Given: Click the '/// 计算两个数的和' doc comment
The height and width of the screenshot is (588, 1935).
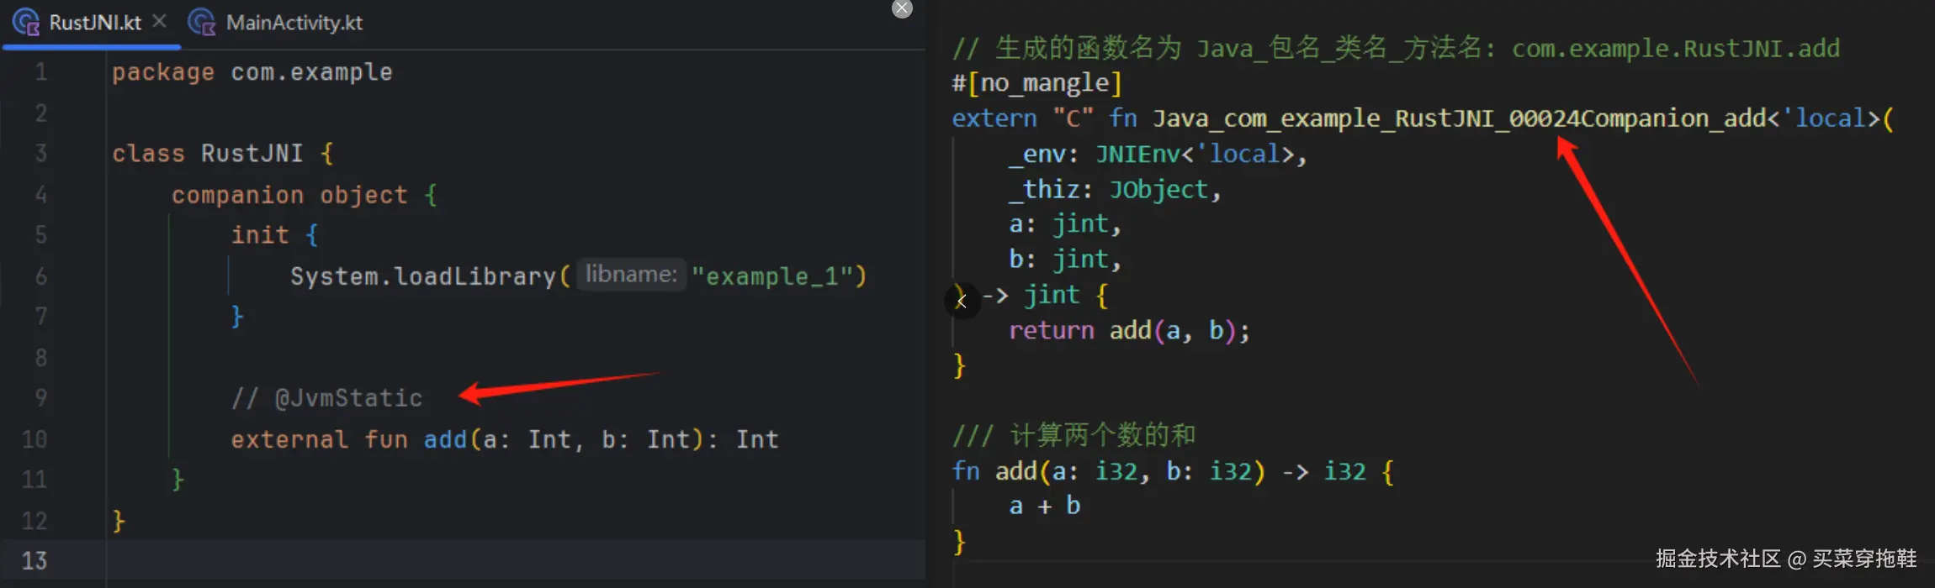Looking at the screenshot, I should click(x=1074, y=435).
